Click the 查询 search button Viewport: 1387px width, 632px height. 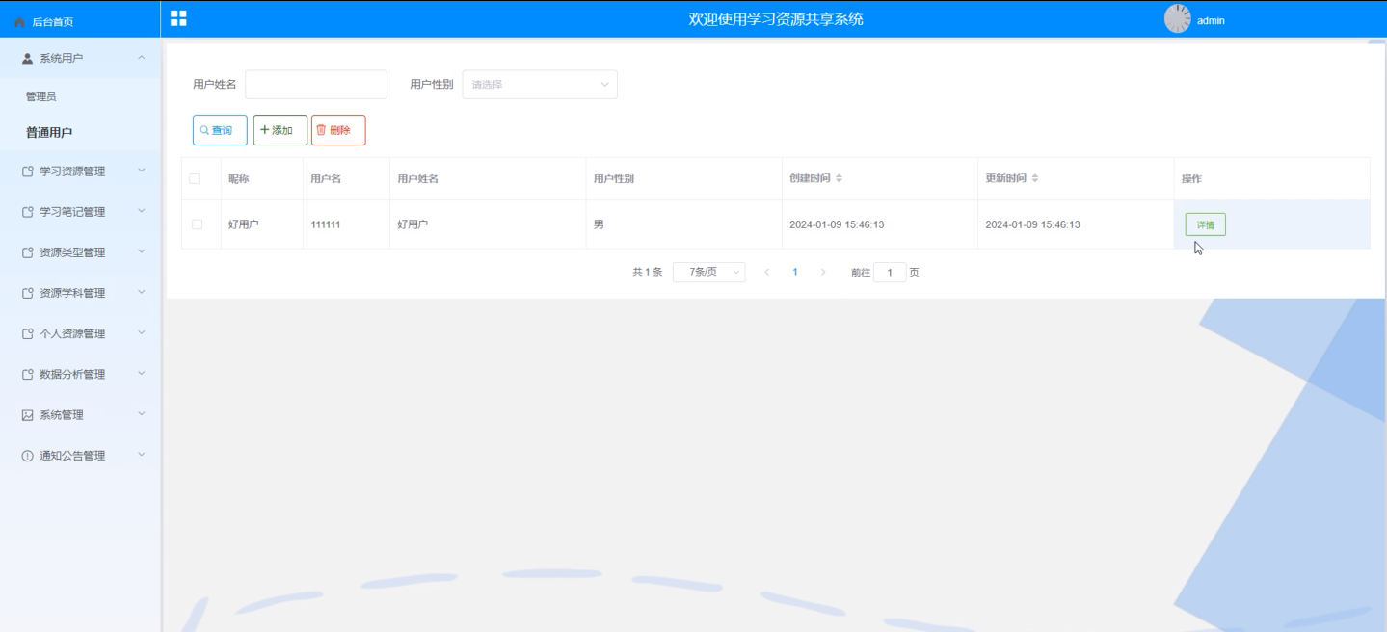(x=220, y=130)
